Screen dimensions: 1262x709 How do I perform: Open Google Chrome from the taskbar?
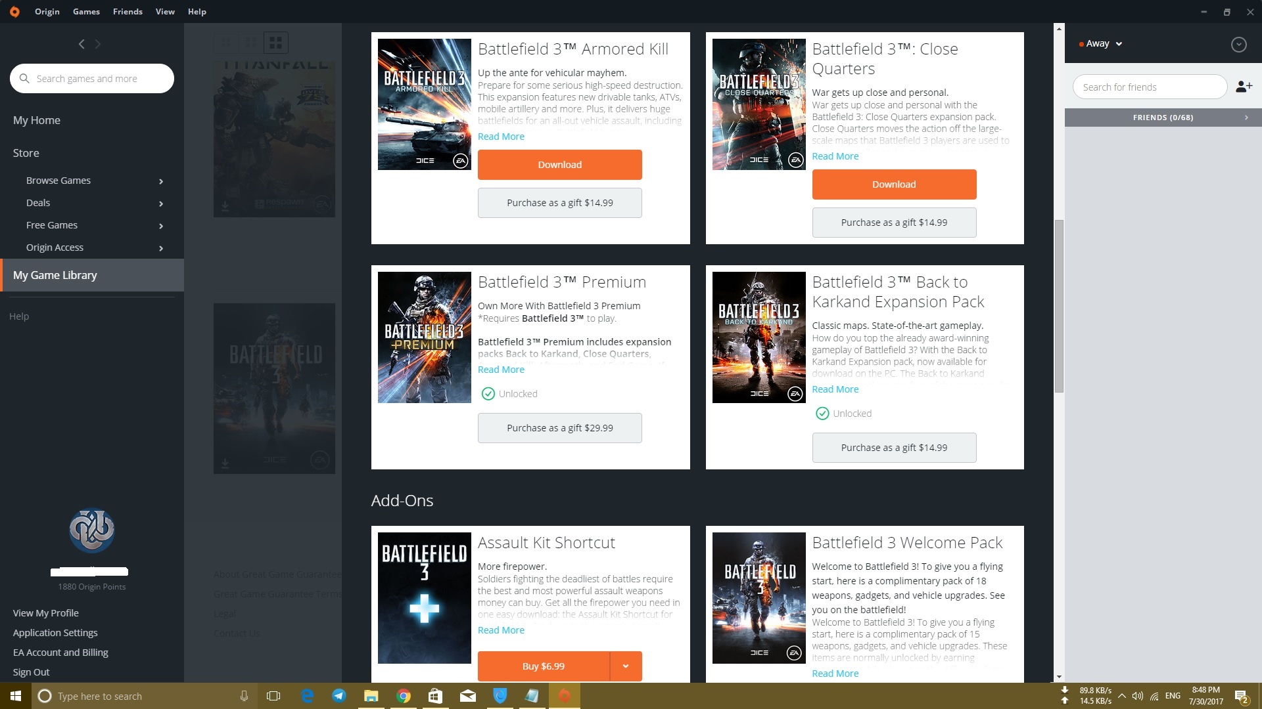(x=404, y=696)
